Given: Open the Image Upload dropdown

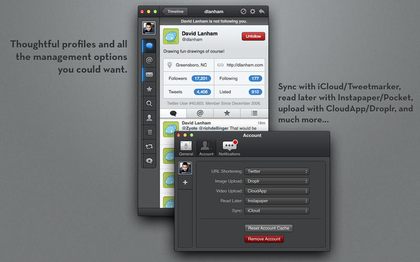Looking at the screenshot, I should pyautogui.click(x=277, y=181).
